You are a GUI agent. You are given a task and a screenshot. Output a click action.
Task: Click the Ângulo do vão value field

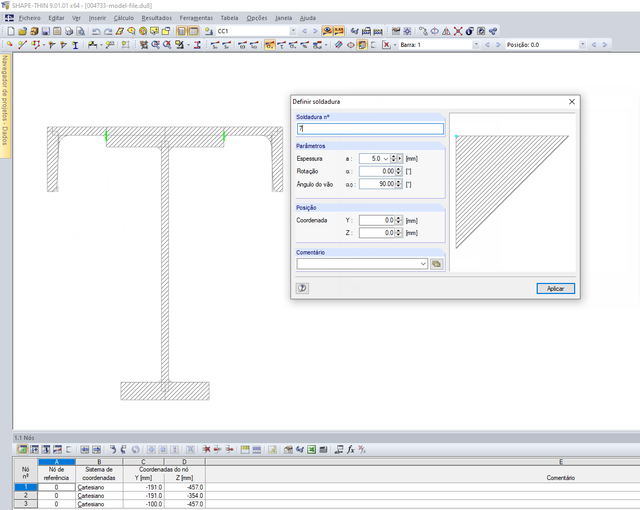(377, 184)
